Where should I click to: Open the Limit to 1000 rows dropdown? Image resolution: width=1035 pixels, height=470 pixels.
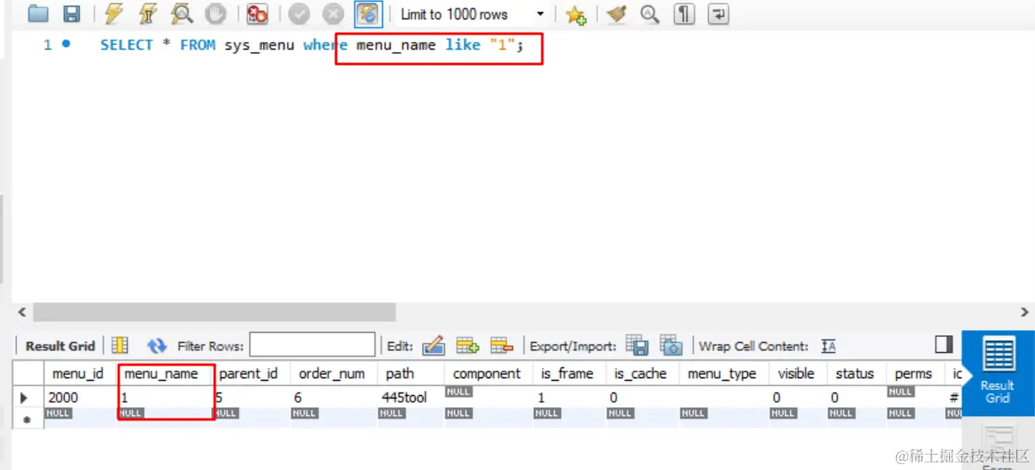tap(470, 14)
